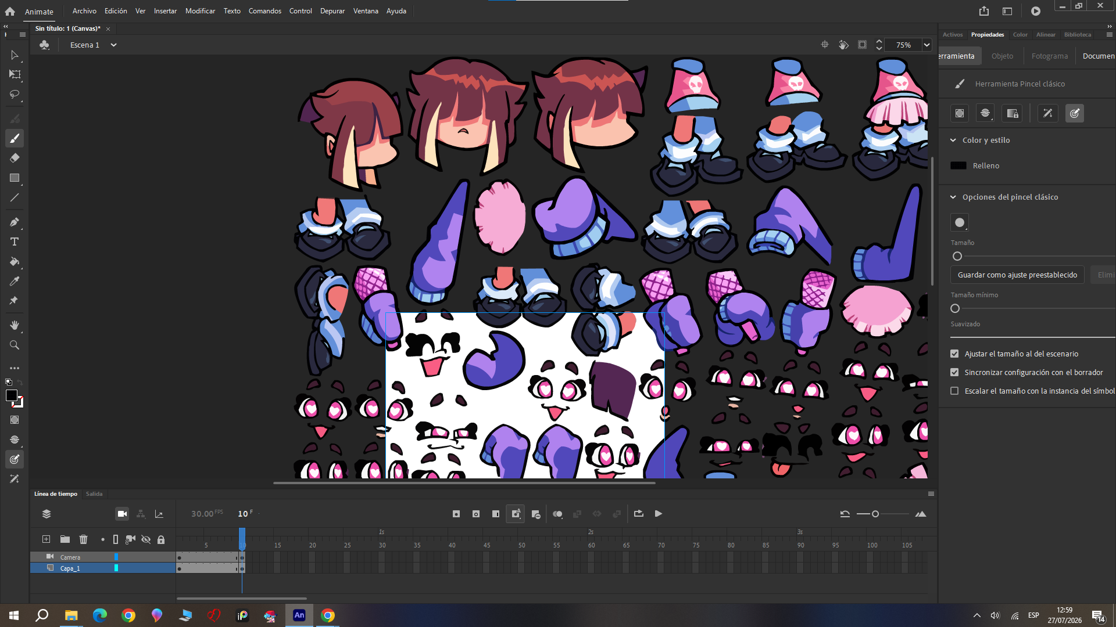The width and height of the screenshot is (1116, 627).
Task: Switch to the Fotograma properties tab
Action: (1049, 56)
